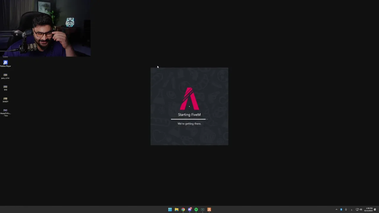Click the FiveM icon in the taskbar
Image resolution: width=379 pixels, height=213 pixels.
tap(209, 209)
